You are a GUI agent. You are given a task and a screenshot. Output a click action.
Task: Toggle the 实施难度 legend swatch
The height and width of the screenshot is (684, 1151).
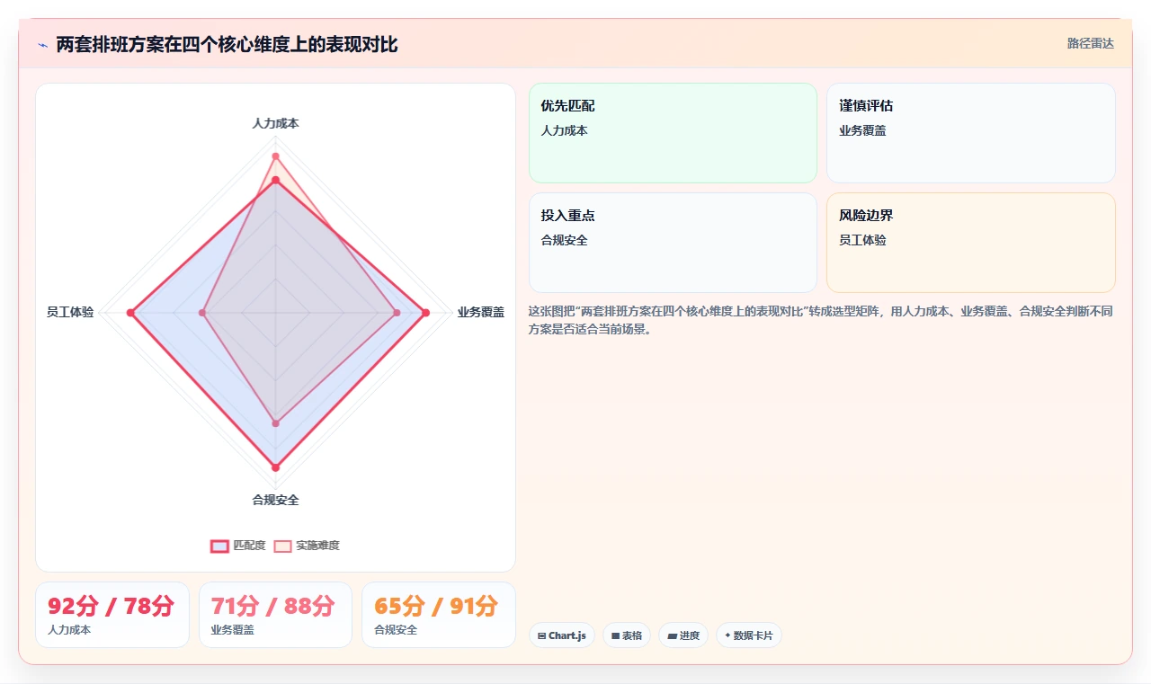click(282, 546)
